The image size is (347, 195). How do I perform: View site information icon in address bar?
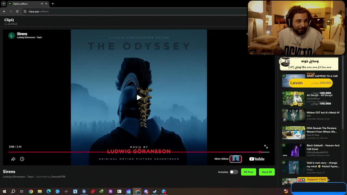(25, 11)
